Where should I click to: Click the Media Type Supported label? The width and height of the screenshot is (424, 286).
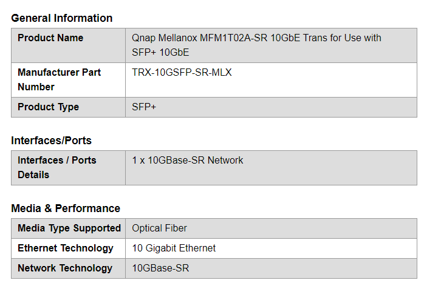(x=69, y=228)
